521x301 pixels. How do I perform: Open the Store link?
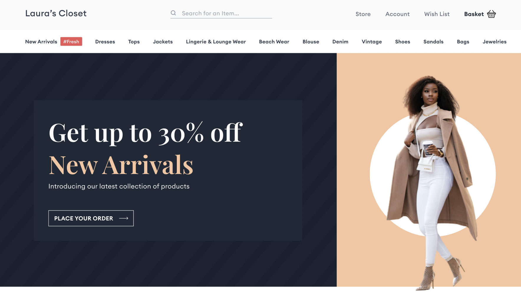click(x=363, y=14)
